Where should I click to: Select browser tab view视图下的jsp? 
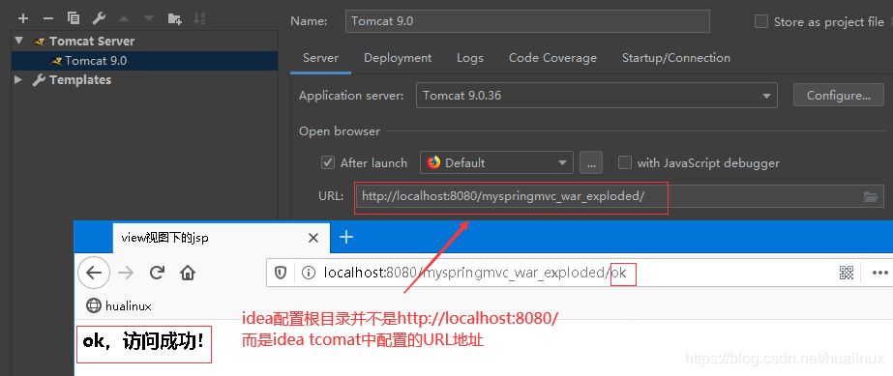[222, 238]
